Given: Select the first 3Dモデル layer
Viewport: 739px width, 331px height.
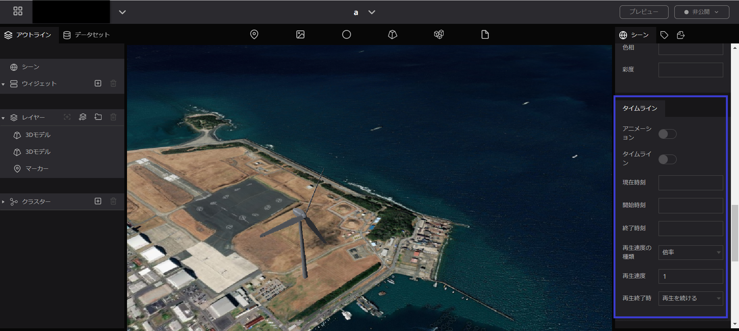Looking at the screenshot, I should [x=62, y=135].
